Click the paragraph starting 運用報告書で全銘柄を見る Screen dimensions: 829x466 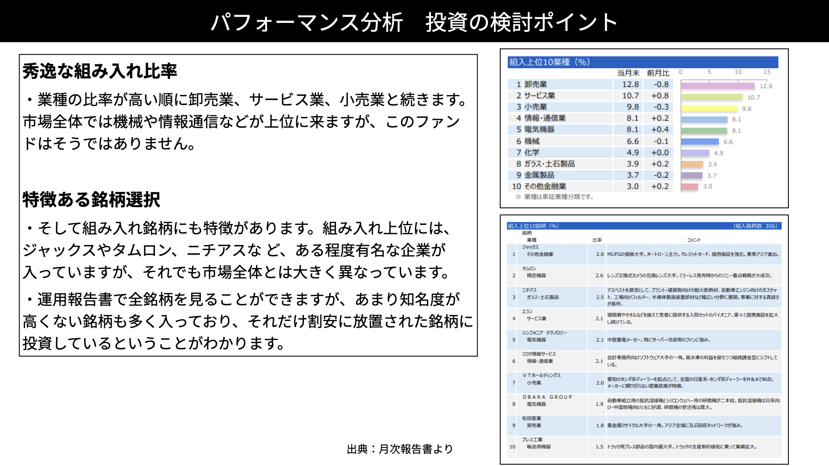tap(248, 321)
